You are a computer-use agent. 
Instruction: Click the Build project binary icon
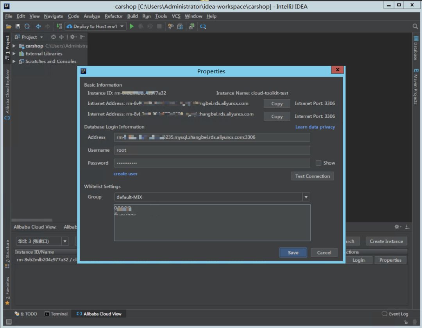tap(59, 27)
